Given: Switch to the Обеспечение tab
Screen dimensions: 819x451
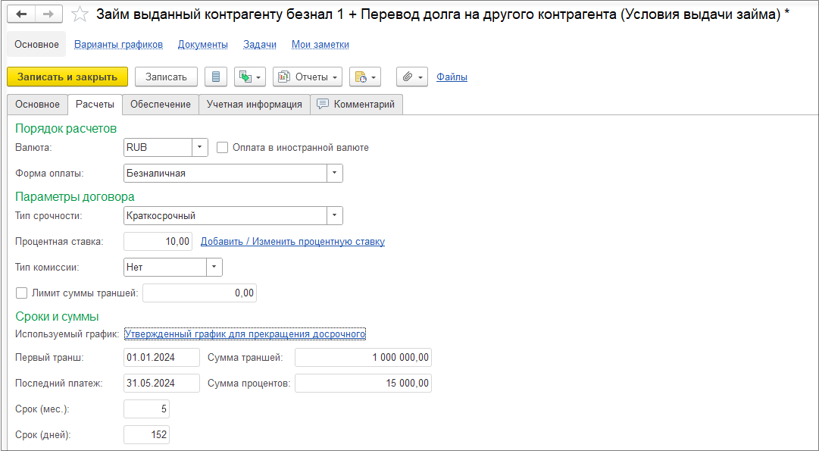Looking at the screenshot, I should point(161,105).
